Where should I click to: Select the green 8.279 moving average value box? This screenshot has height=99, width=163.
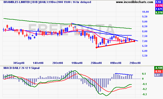159,13
